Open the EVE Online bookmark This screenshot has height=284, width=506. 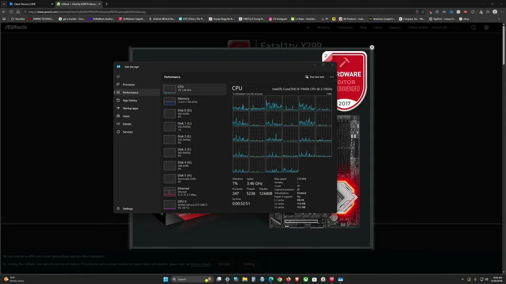coord(191,19)
